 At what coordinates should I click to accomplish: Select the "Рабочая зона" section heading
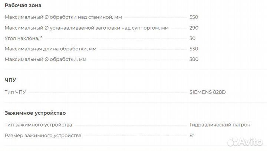[23, 6]
